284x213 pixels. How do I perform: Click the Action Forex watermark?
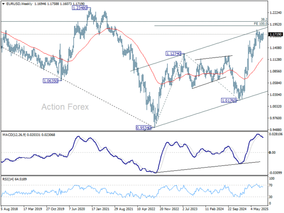pos(65,107)
